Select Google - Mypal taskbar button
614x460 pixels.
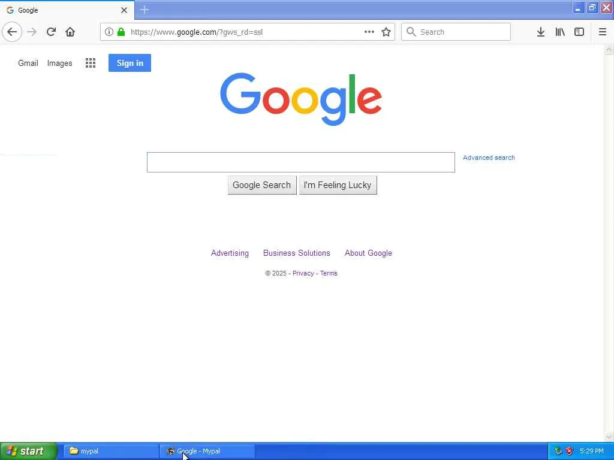pyautogui.click(x=207, y=451)
